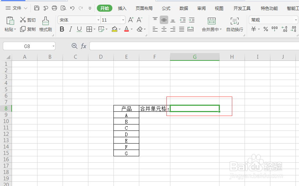Toggle bold formatting

[x=62, y=29]
